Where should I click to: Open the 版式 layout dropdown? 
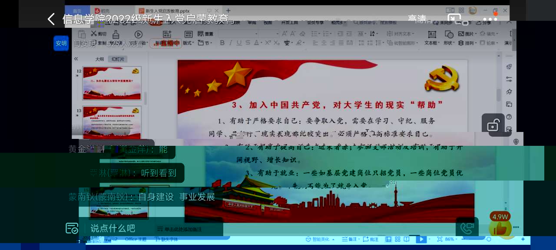click(189, 43)
